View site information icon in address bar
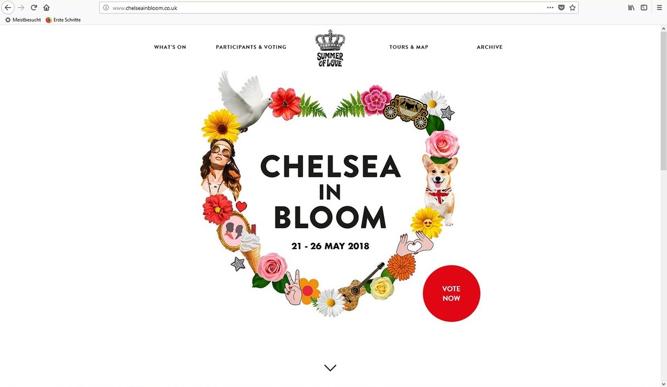 click(x=106, y=8)
